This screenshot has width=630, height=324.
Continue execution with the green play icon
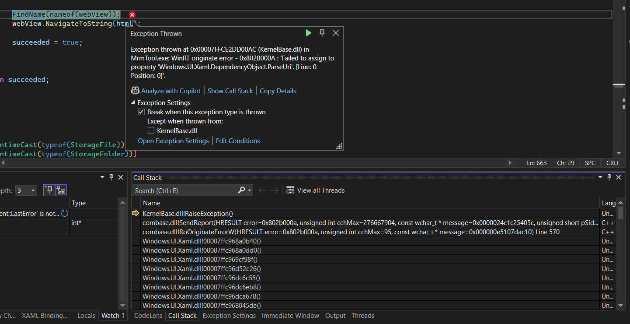tap(309, 33)
